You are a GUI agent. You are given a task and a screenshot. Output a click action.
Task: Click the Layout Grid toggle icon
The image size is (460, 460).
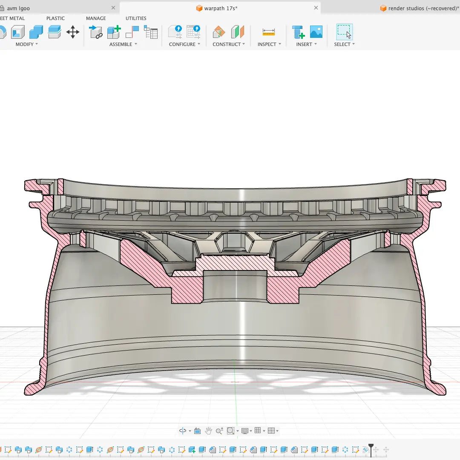[x=259, y=431]
